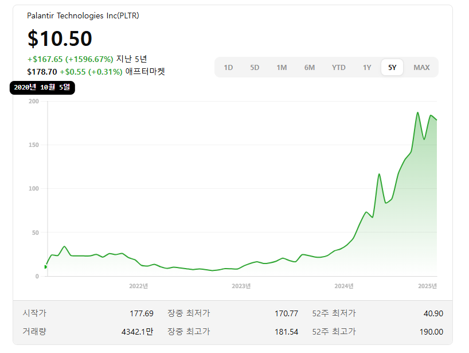Screen dimensions: 469x353
Task: Click the 150 y-axis label
Action: (34, 145)
